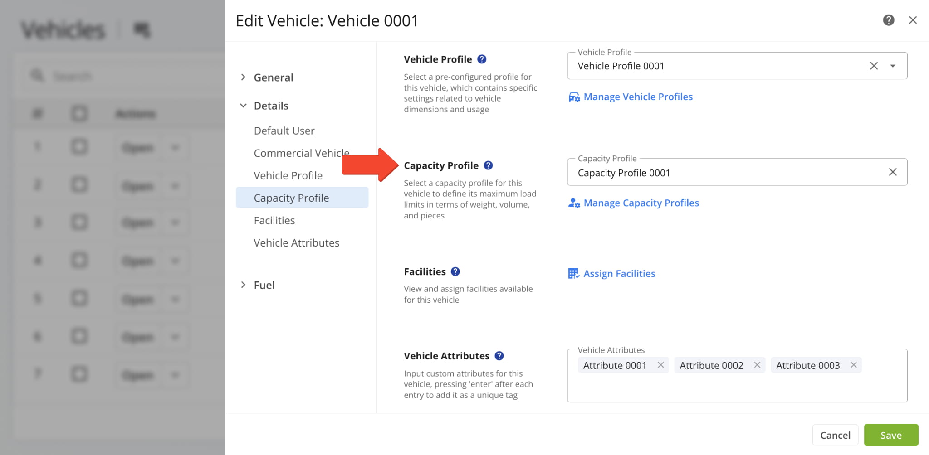This screenshot has height=455, width=929.
Task: Save the vehicle changes
Action: 890,435
